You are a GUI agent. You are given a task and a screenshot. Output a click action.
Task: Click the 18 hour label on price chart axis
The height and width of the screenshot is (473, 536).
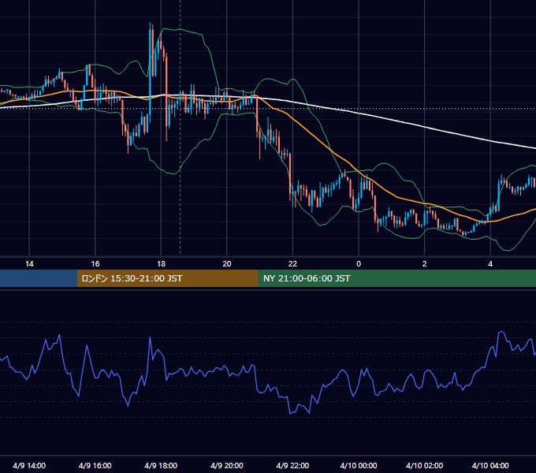pos(161,264)
